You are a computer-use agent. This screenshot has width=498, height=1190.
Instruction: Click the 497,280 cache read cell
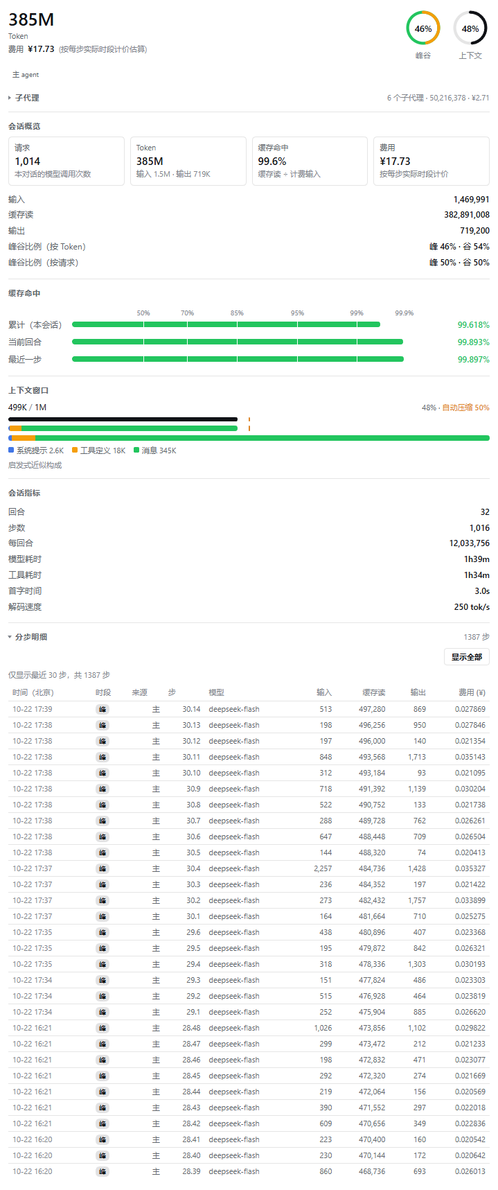click(x=372, y=709)
